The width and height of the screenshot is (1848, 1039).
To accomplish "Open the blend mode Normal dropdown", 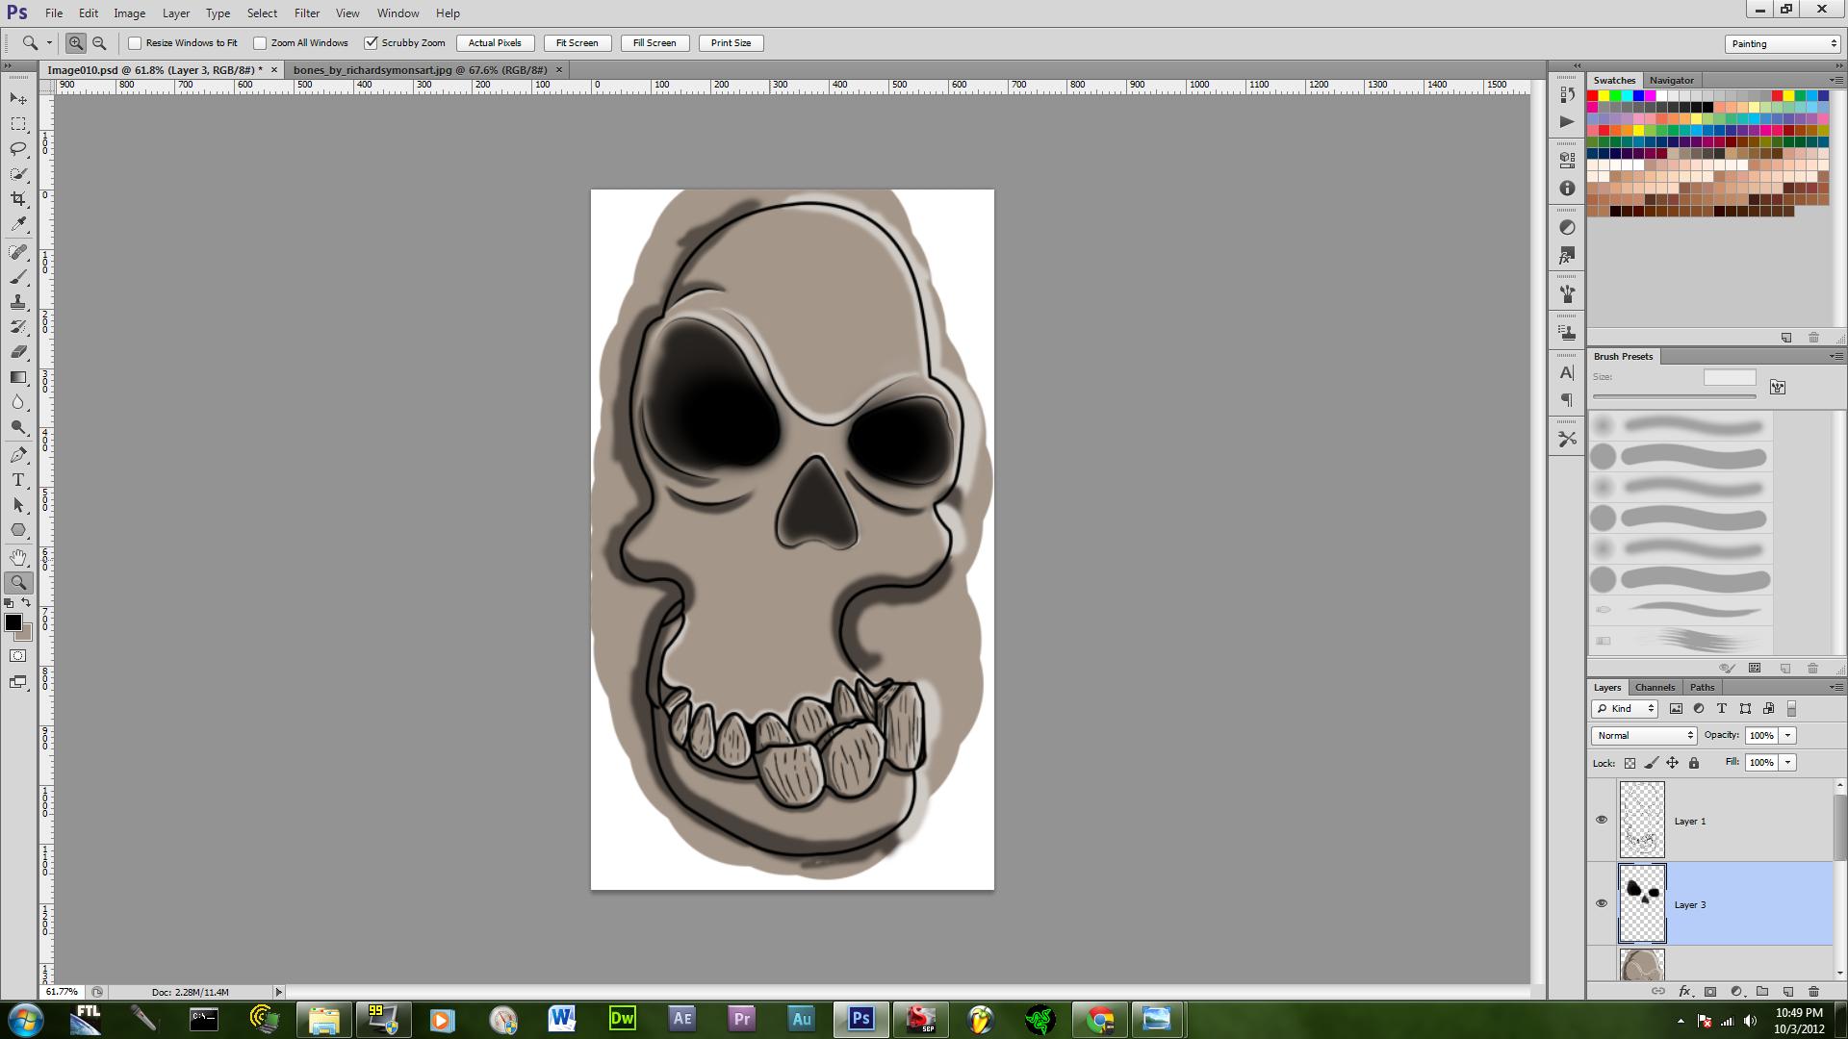I will click(x=1644, y=735).
